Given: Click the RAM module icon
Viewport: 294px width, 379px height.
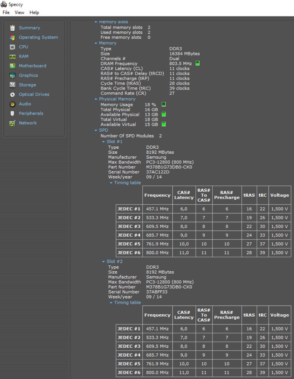Looking at the screenshot, I should [12, 56].
